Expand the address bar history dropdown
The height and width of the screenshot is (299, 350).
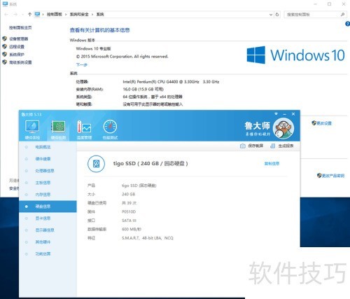(x=271, y=15)
